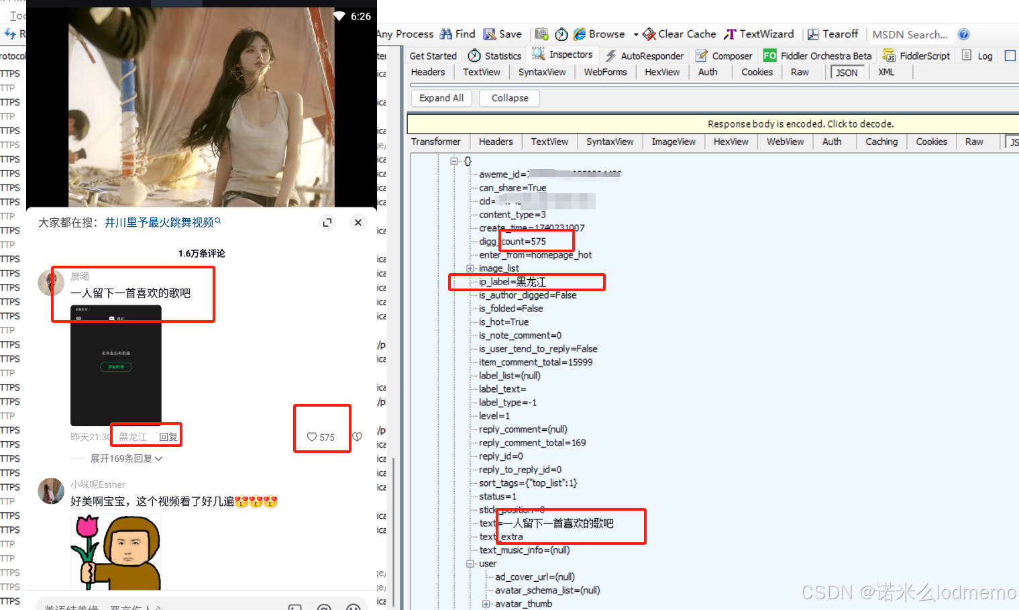Open the Inspectors tab
Image resolution: width=1019 pixels, height=610 pixels.
click(x=562, y=54)
